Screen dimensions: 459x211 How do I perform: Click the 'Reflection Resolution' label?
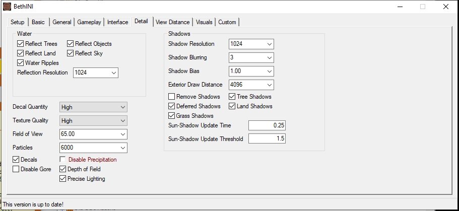click(42, 73)
